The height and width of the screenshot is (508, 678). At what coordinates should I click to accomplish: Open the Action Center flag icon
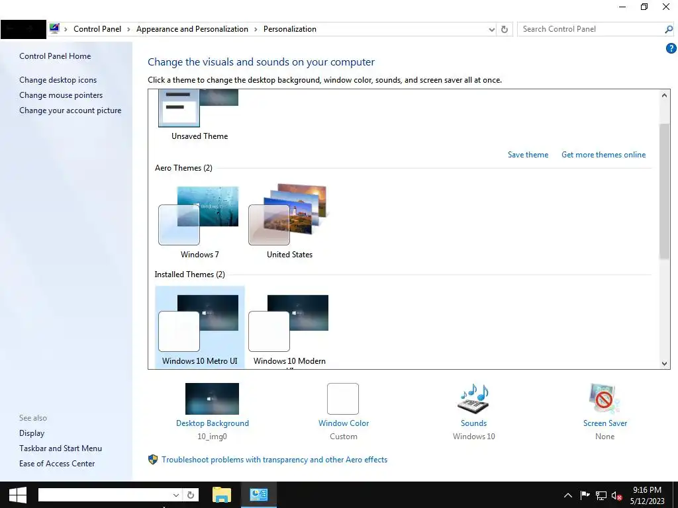(585, 495)
